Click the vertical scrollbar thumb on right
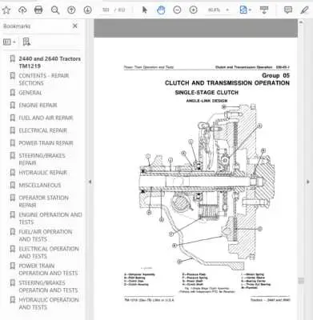 pos(301,281)
